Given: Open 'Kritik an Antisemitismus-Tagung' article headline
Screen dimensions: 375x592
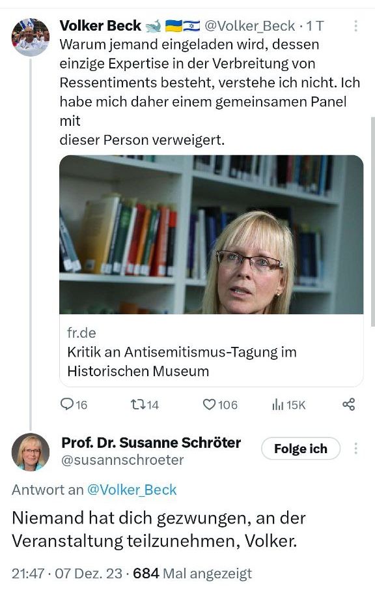Looking at the screenshot, I should [182, 361].
